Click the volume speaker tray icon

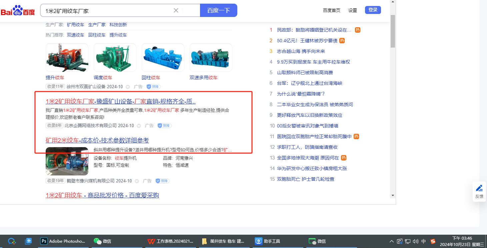[415, 241]
